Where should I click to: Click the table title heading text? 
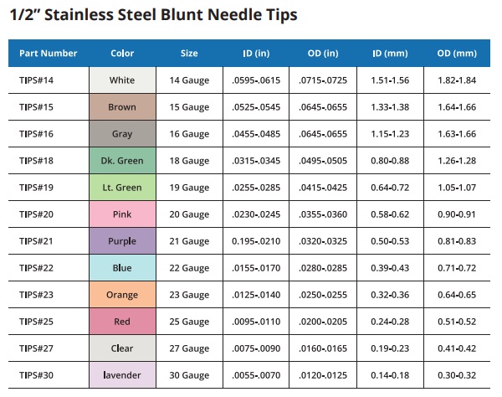(x=152, y=16)
